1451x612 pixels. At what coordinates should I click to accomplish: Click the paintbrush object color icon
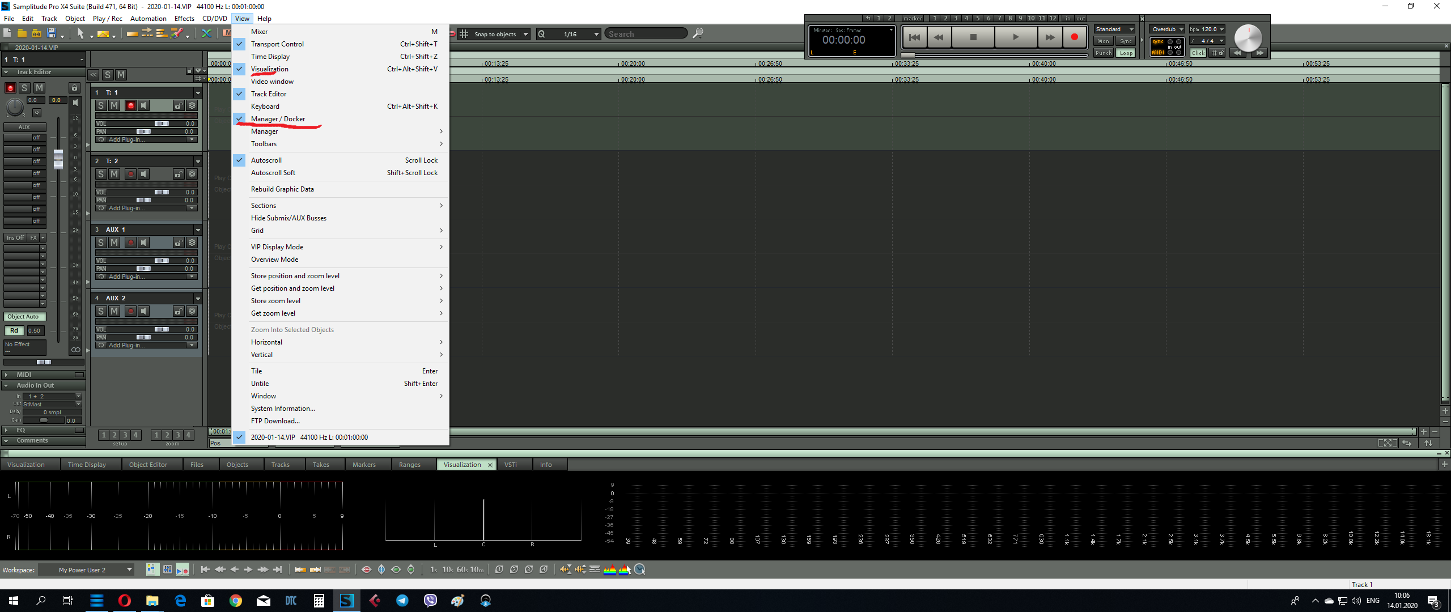[x=177, y=34]
